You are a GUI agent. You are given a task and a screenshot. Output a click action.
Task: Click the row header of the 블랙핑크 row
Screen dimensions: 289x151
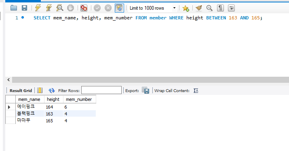11,113
